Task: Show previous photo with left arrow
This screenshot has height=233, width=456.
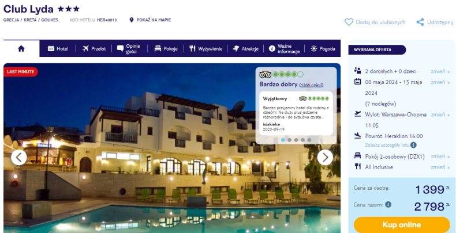Action: [x=19, y=158]
